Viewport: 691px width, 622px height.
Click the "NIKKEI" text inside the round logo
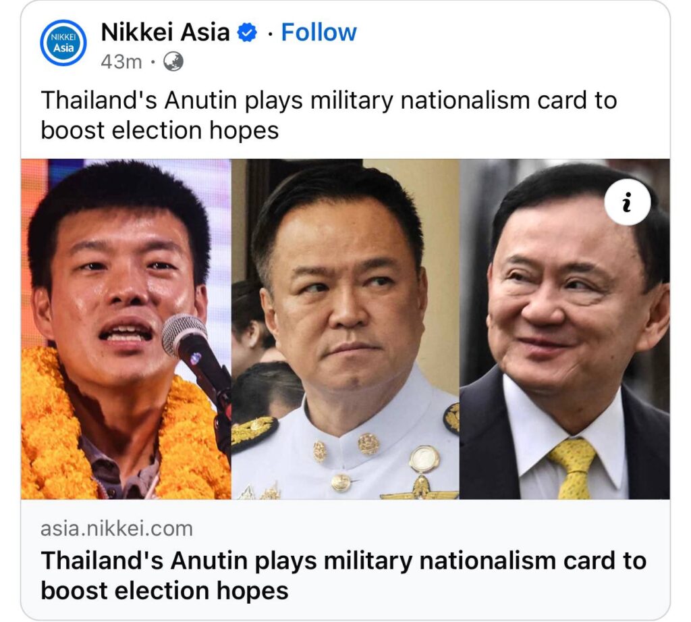tap(63, 37)
